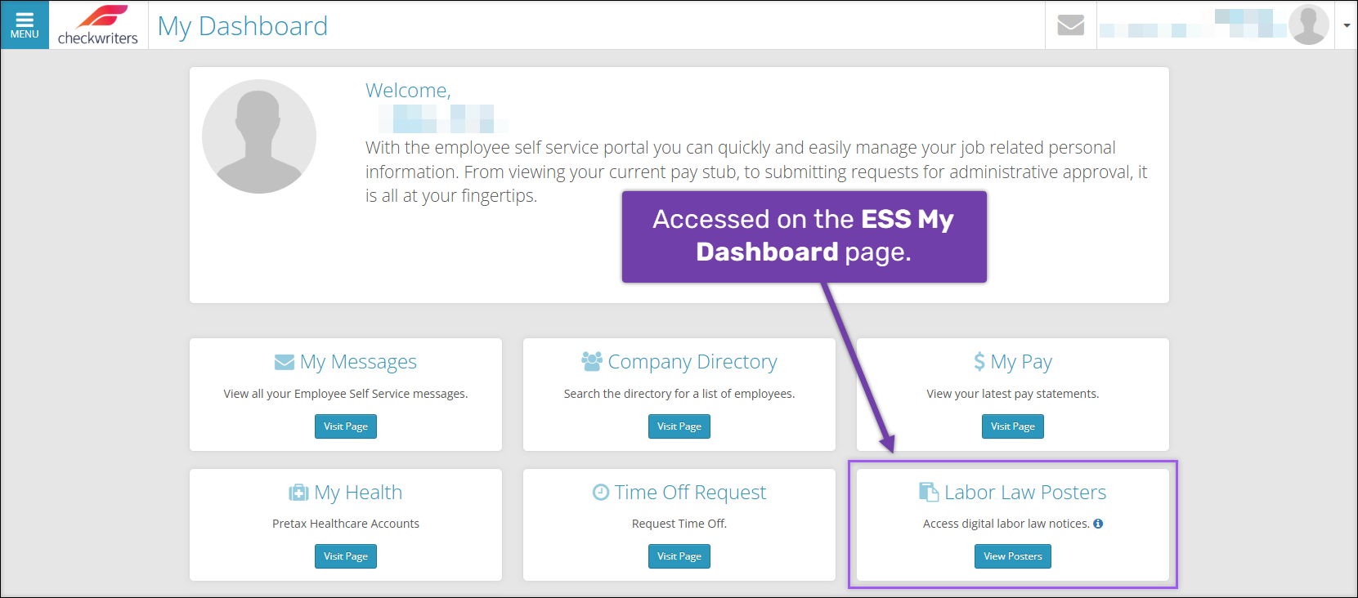Visit Page for My Health

[346, 556]
